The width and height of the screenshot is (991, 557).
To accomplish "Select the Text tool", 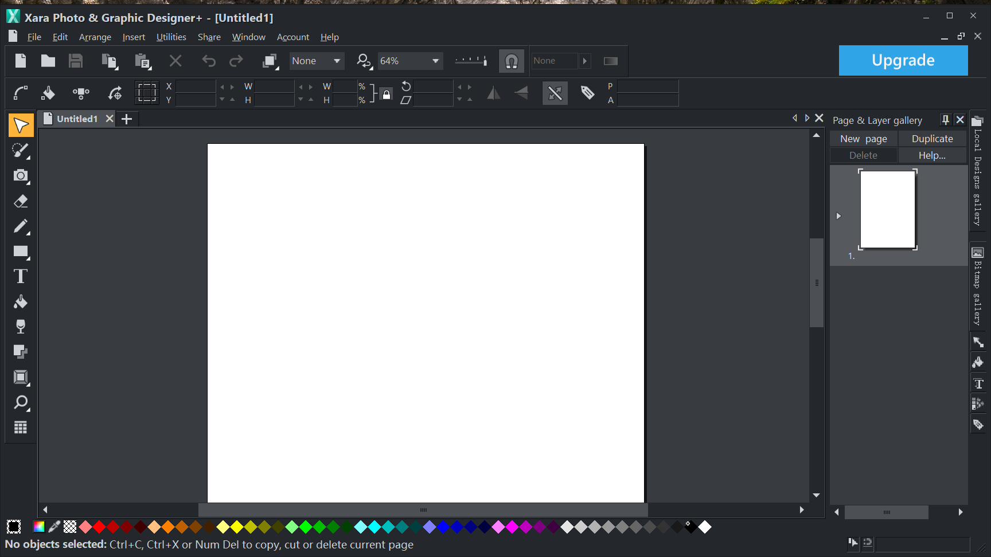I will 21,277.
